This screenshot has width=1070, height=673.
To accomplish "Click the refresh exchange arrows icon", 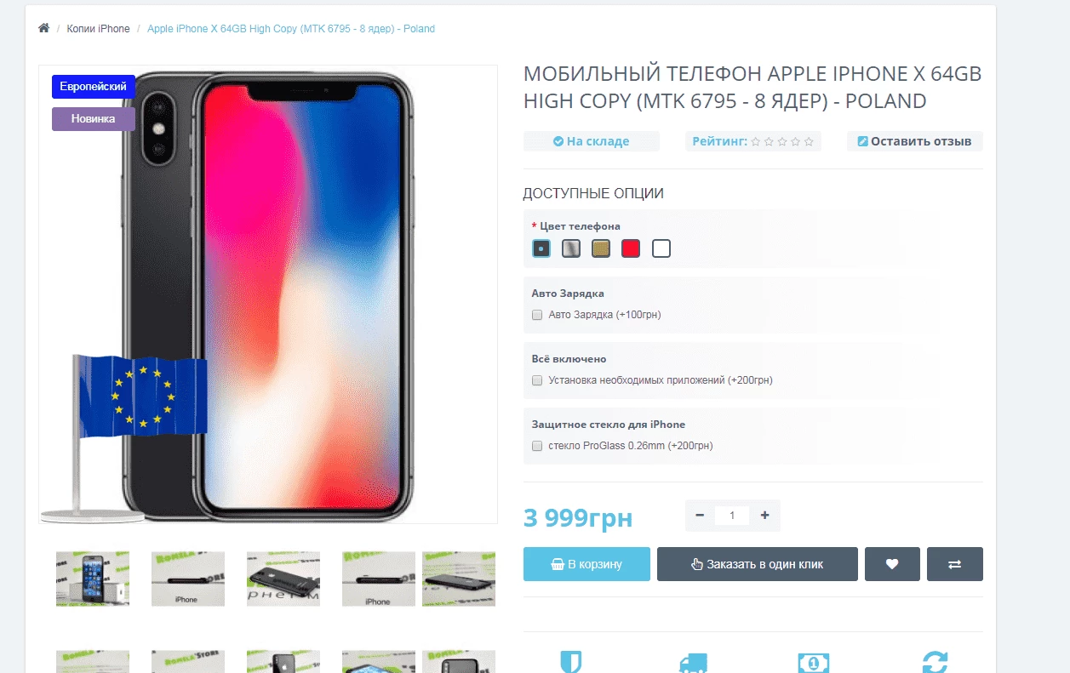I will 935,662.
